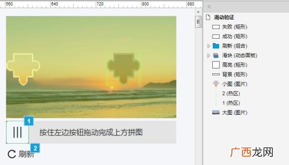Viewport: 289px width, 165px height.
Task: Expand the 刷新 (组合) group
Action: [x=208, y=46]
